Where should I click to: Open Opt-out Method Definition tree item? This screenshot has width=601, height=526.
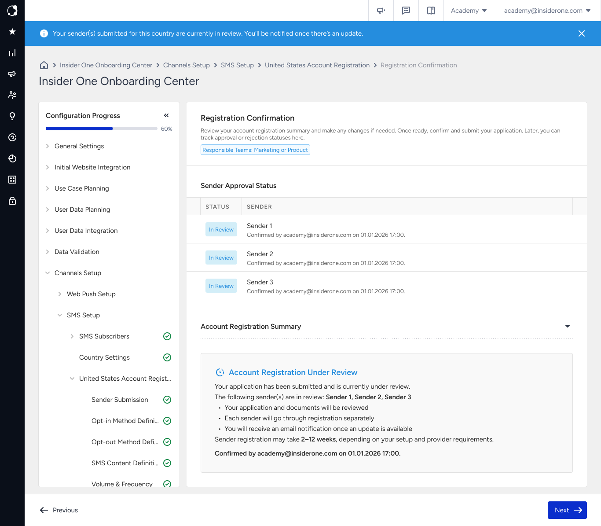point(125,442)
